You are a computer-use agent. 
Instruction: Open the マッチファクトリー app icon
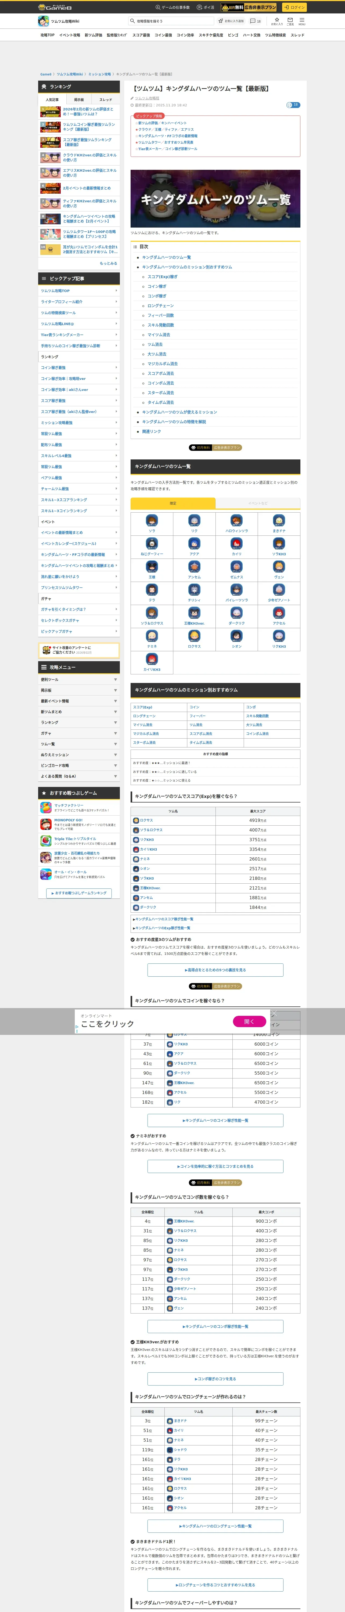click(46, 807)
